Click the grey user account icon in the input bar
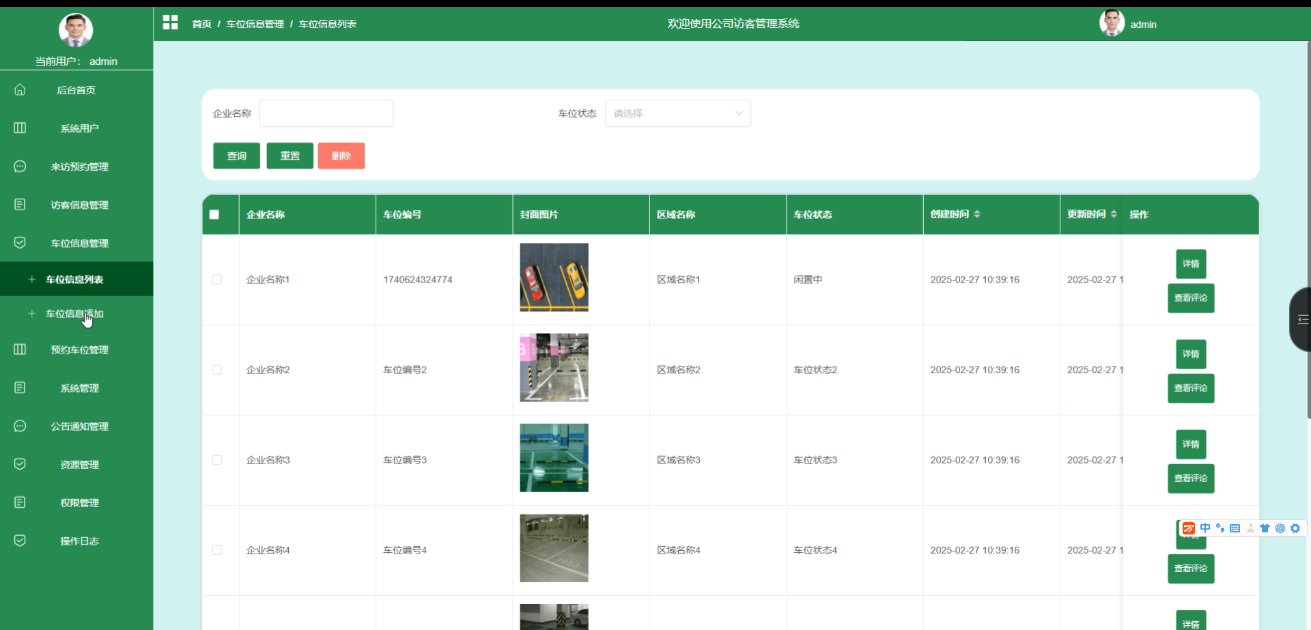The image size is (1311, 630). click(1250, 528)
